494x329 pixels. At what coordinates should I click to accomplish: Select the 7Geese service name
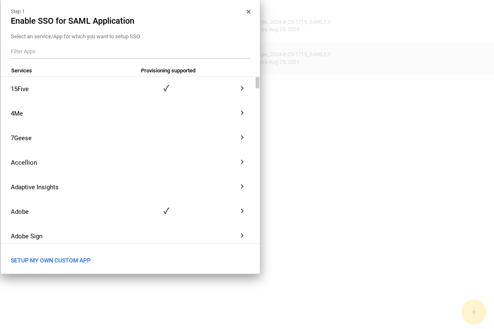21,139
